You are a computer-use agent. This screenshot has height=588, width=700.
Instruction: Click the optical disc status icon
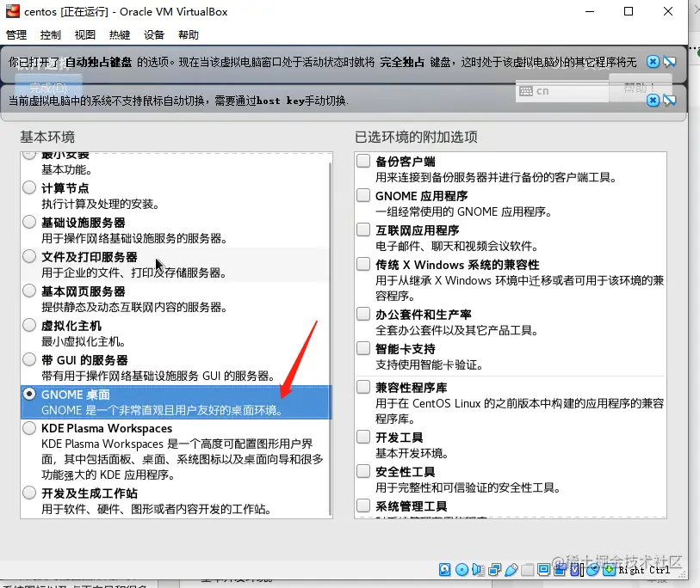[462, 570]
